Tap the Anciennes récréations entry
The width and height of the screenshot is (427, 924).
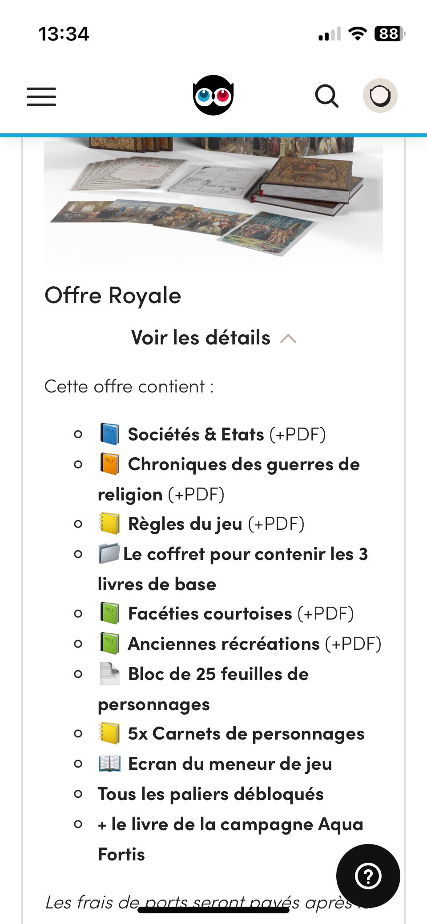pos(240,644)
